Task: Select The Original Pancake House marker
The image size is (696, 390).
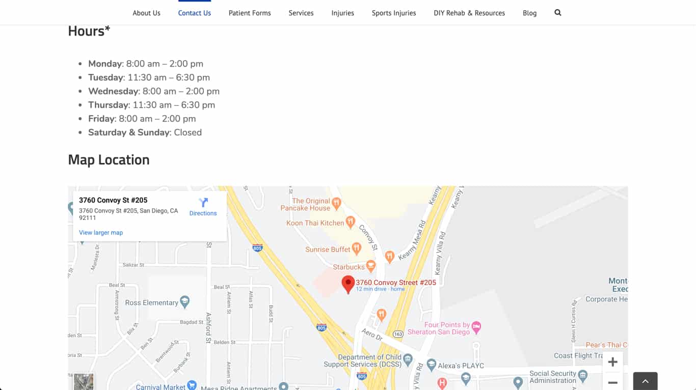Action: pos(336,204)
